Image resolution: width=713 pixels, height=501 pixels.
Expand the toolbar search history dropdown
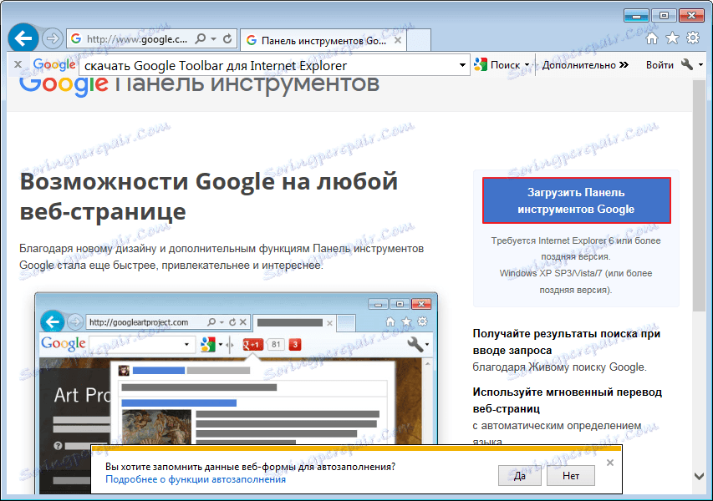[462, 65]
